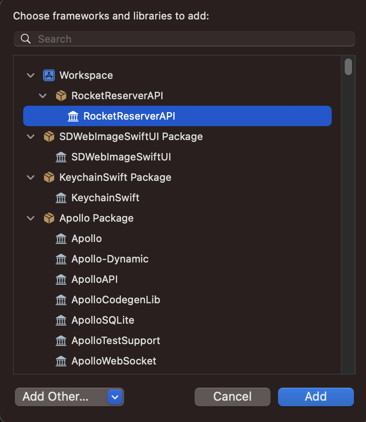Click the ApolloWebSocket library icon
This screenshot has height=422, width=366.
(61, 361)
